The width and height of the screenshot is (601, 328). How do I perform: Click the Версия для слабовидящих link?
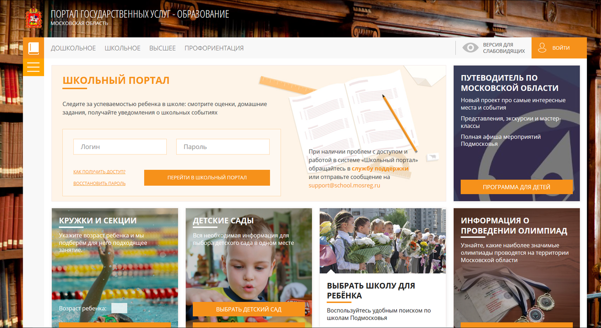click(504, 48)
